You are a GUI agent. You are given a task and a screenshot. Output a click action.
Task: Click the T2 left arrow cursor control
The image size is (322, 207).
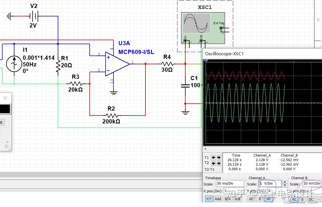tap(213, 163)
